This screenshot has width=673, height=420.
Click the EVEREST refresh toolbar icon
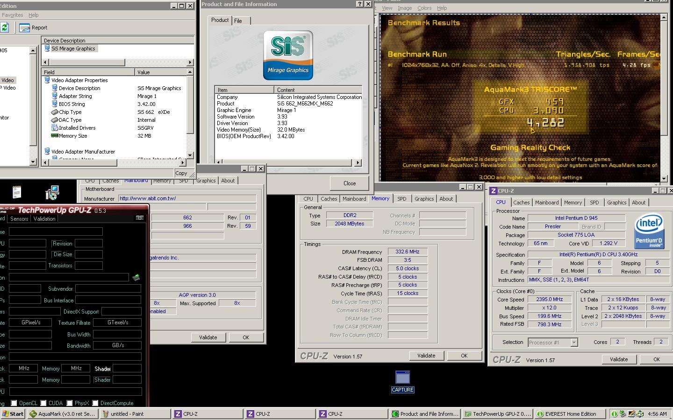click(x=5, y=28)
